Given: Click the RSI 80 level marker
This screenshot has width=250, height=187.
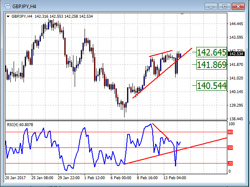Looking at the screenshot, I should 231,132.
